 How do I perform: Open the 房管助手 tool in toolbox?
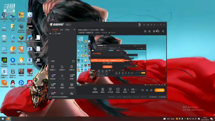pyautogui.click(x=62, y=68)
